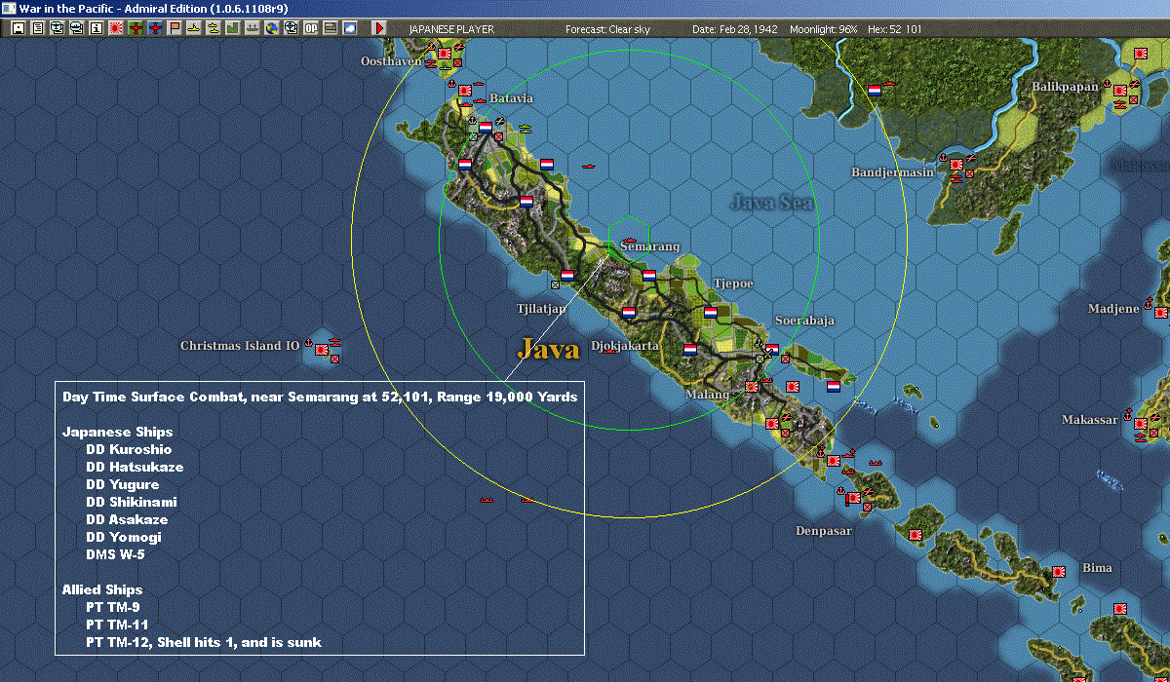Click 'DD Hatsukaze' in combat report
Image resolution: width=1170 pixels, height=682 pixels.
135,467
